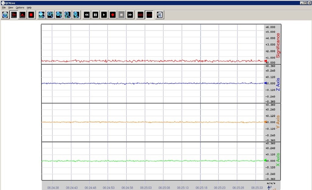Click the 06:24:58 time label

point(127,188)
